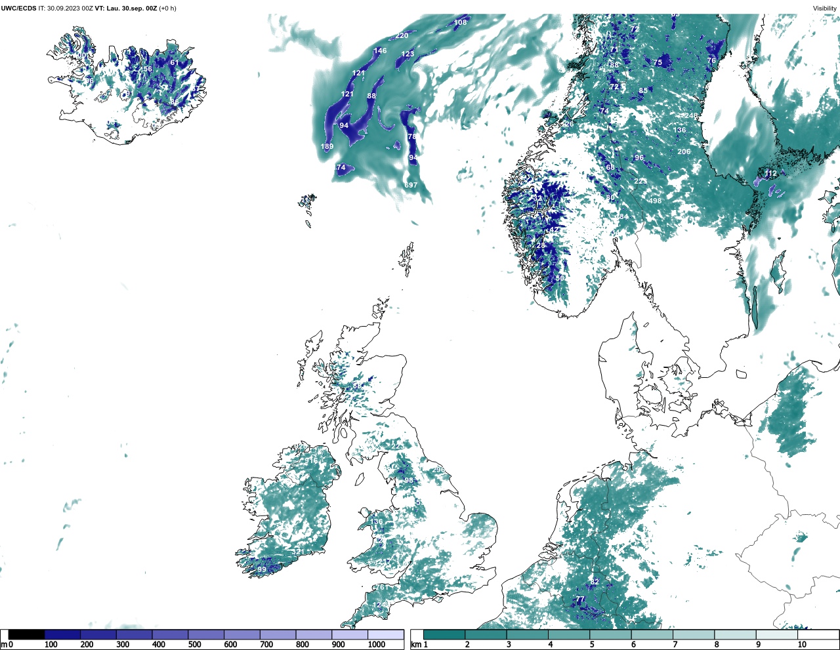Viewport: 840px width, 650px height.
Task: Click the visibility value 85 on map
Action: [643, 91]
